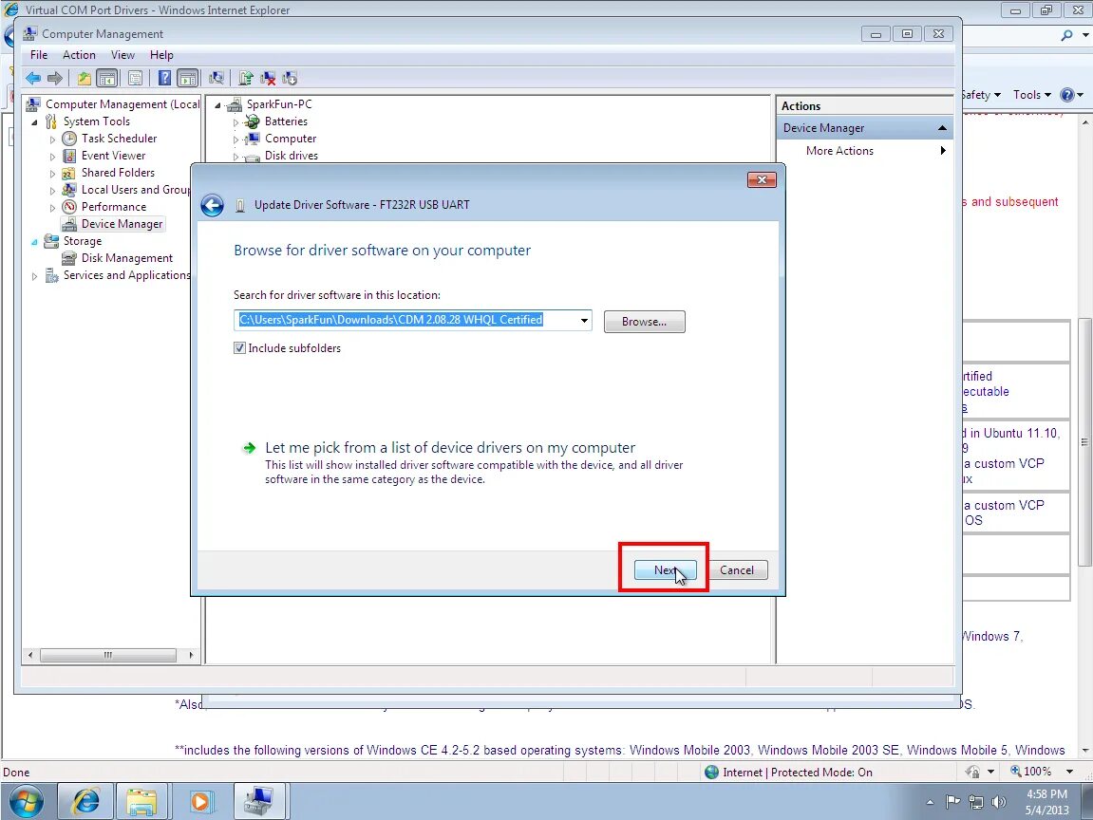Open Windows Media Player in taskbar
Image resolution: width=1093 pixels, height=820 pixels.
point(200,802)
